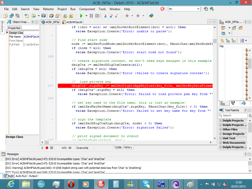Click the Save All disks icon
Screen dimensions: 252x189
[51, 16]
